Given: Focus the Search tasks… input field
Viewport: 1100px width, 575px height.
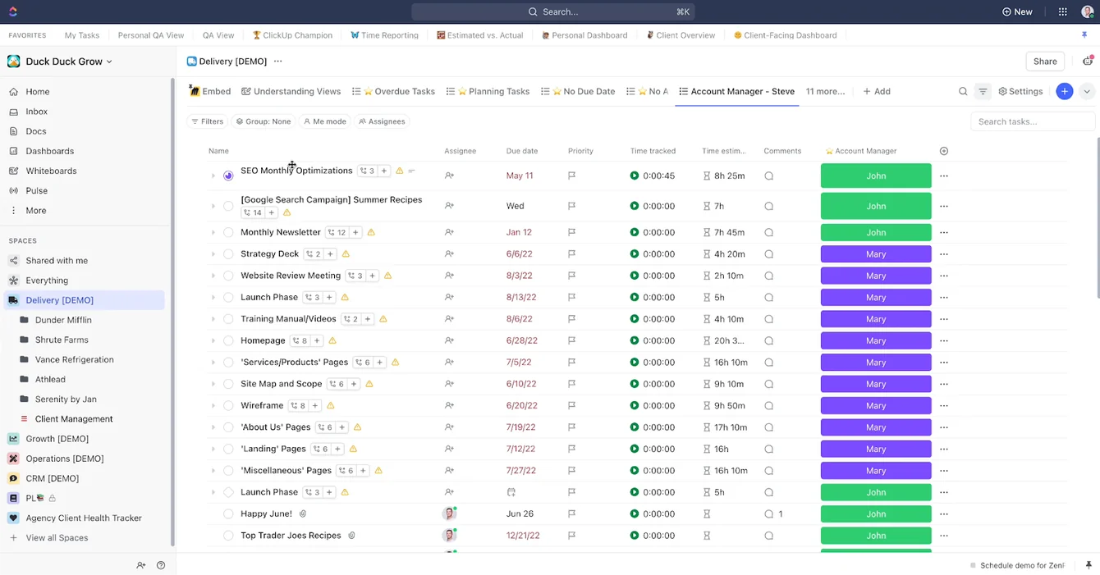Looking at the screenshot, I should point(1033,121).
